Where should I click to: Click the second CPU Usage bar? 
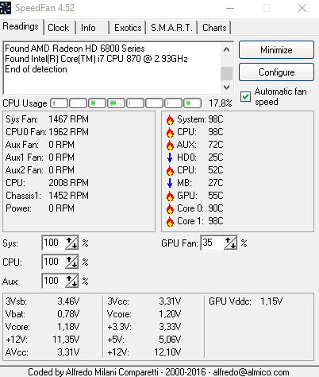[x=79, y=103]
